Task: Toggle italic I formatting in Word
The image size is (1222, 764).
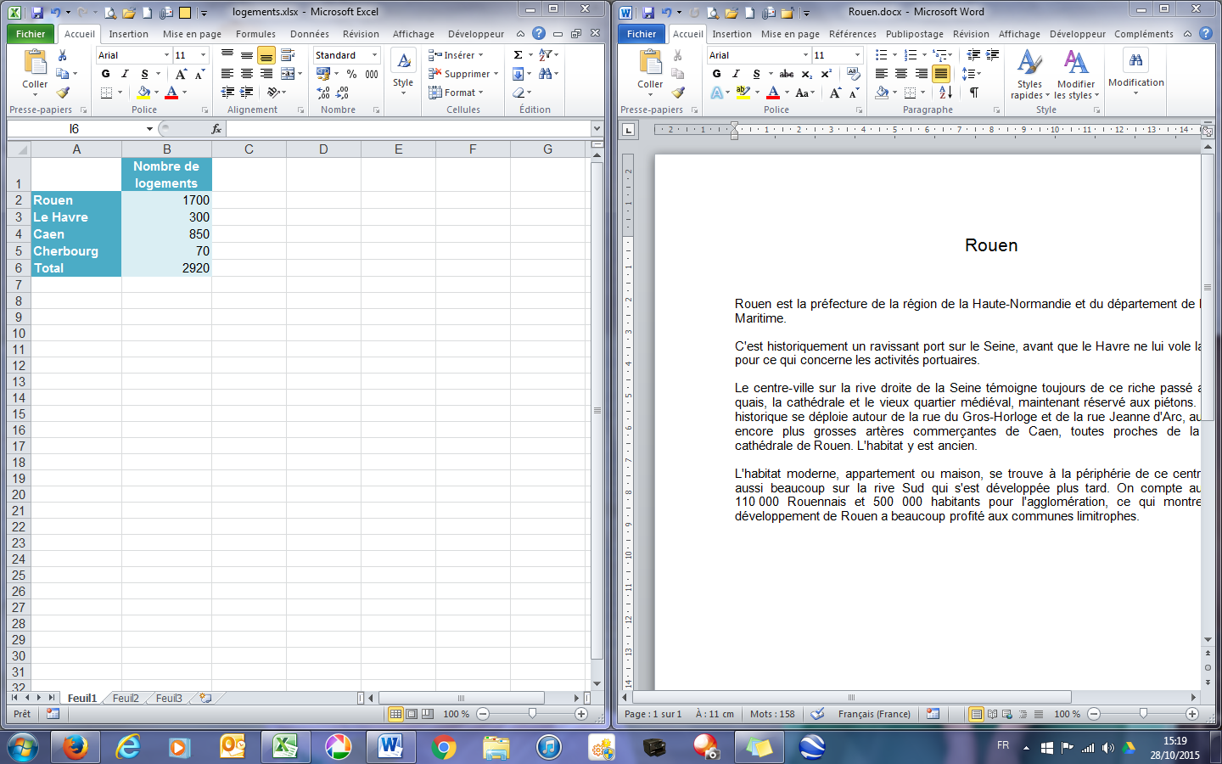Action: [736, 74]
